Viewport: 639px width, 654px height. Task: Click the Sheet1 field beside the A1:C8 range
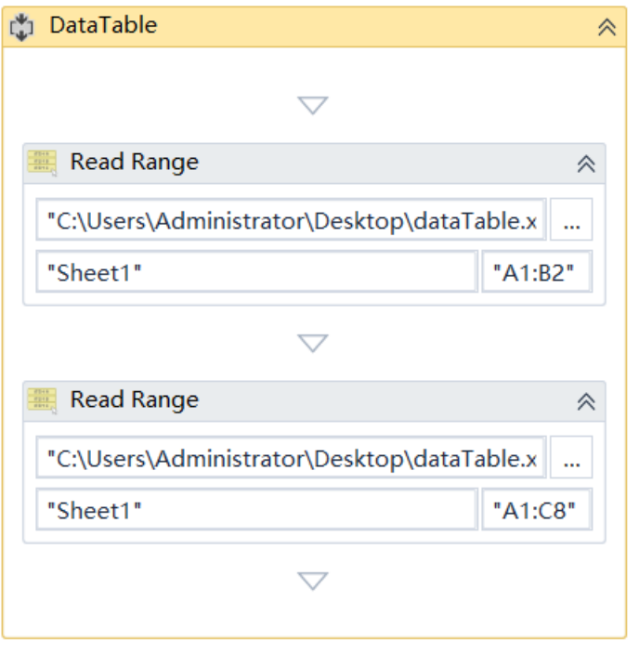pos(256,511)
